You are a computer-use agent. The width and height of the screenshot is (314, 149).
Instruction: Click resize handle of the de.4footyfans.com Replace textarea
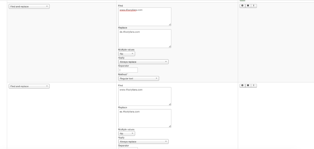pos(170,47)
